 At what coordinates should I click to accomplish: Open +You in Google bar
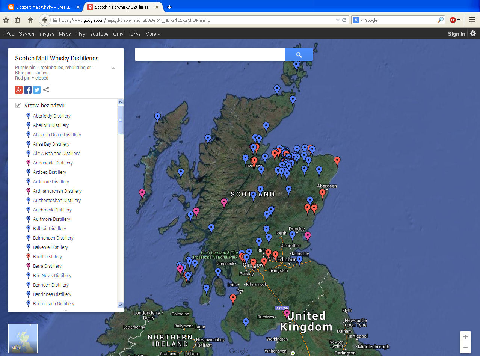click(9, 34)
